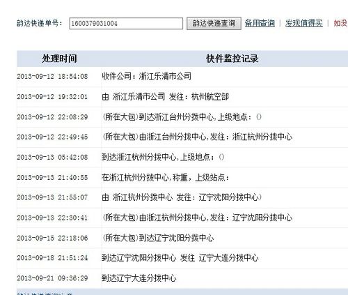348x295 pixels.
Task: Select record 在浙江杭州分拨中心,称重
Action: tap(166, 178)
